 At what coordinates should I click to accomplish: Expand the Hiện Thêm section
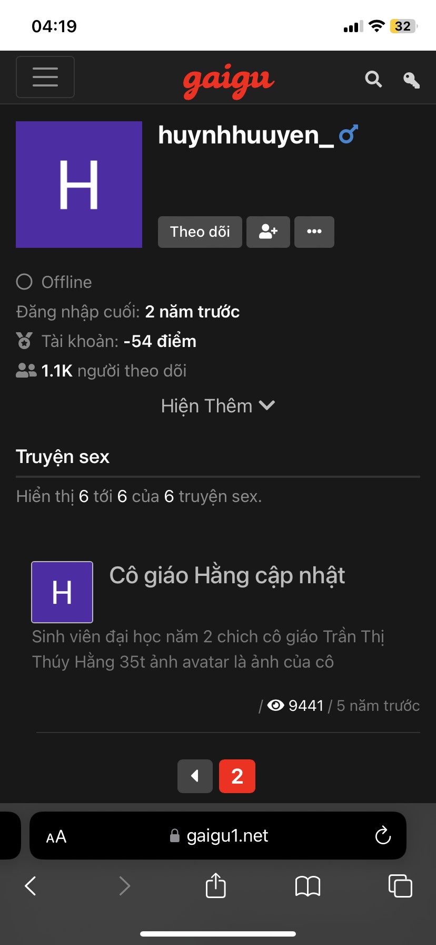tap(218, 406)
